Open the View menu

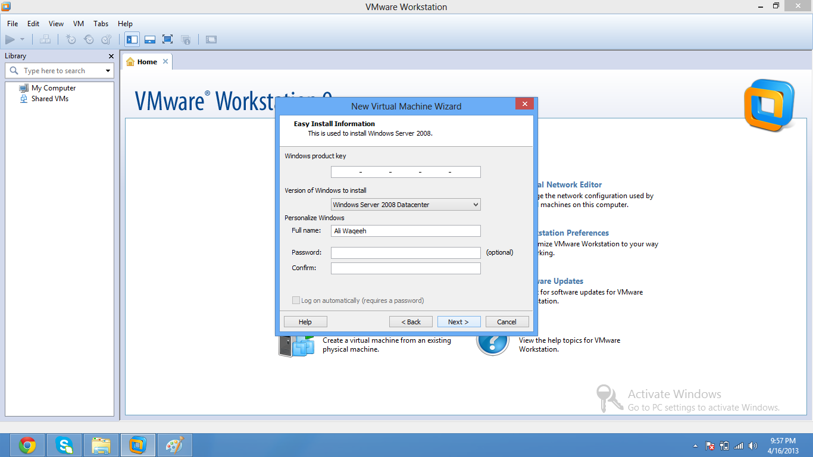pos(57,24)
